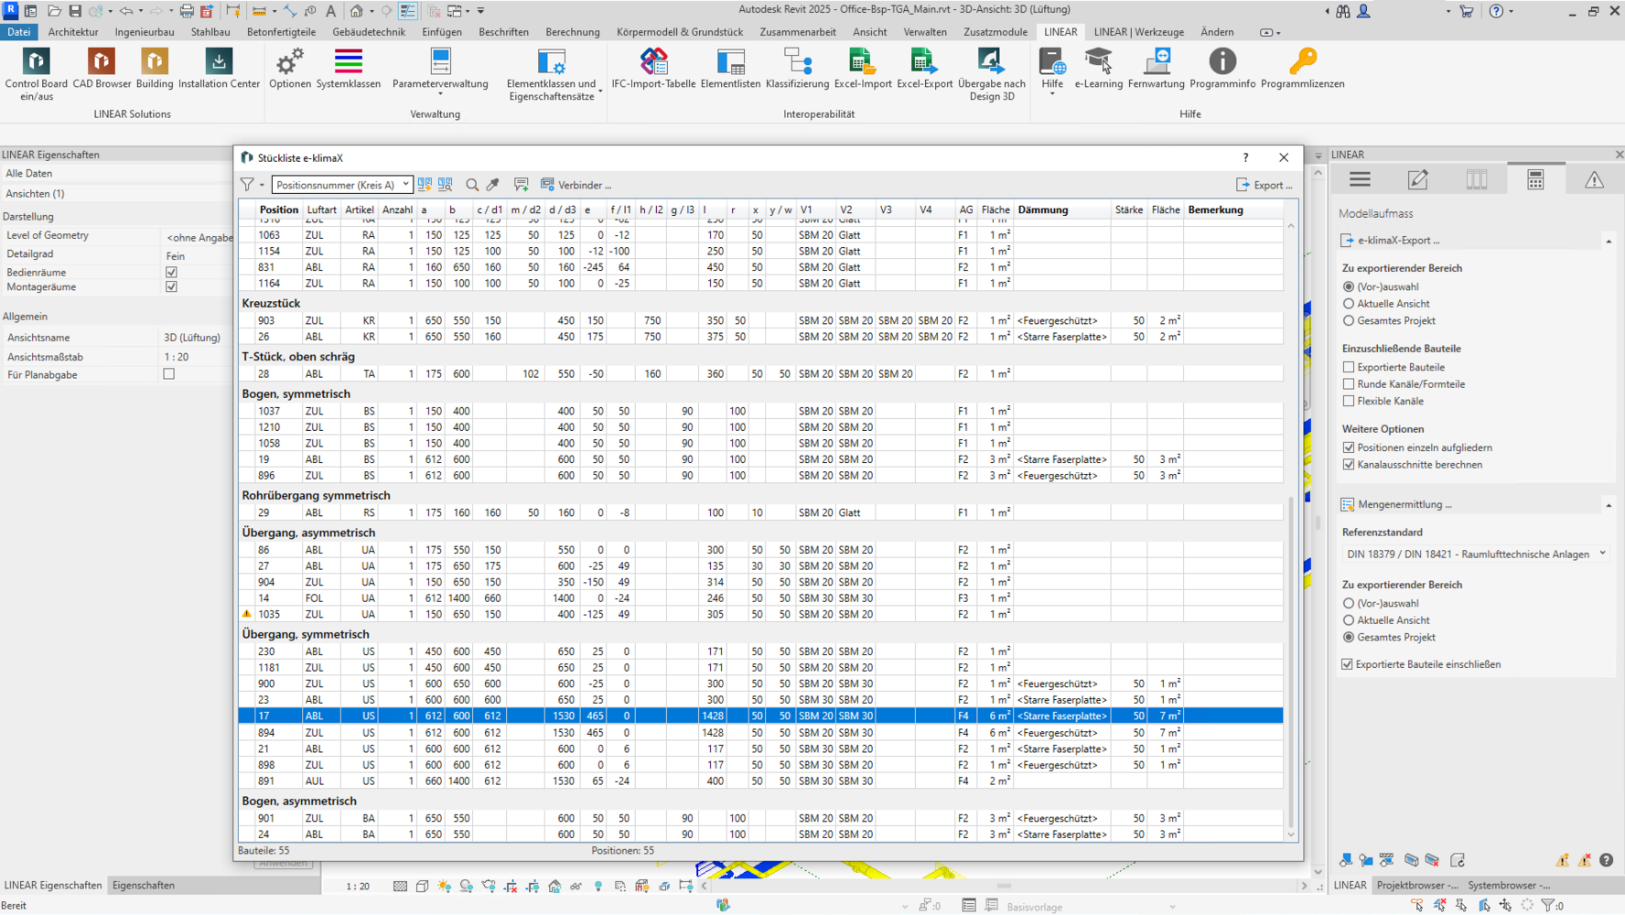Switch to the Projektbrowser tab
The height and width of the screenshot is (915, 1625).
pyautogui.click(x=1416, y=885)
